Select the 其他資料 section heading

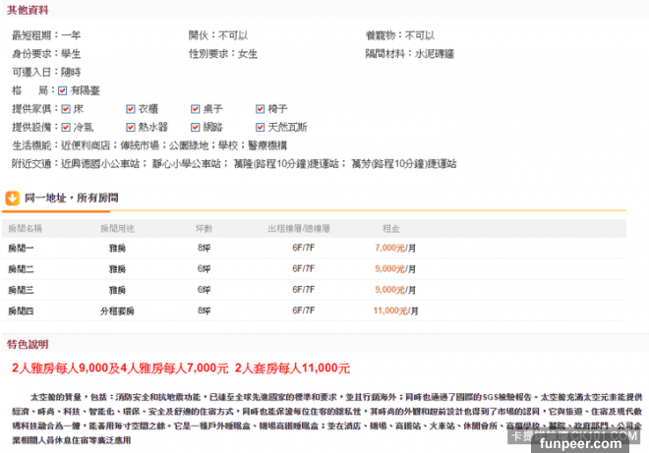coord(27,9)
